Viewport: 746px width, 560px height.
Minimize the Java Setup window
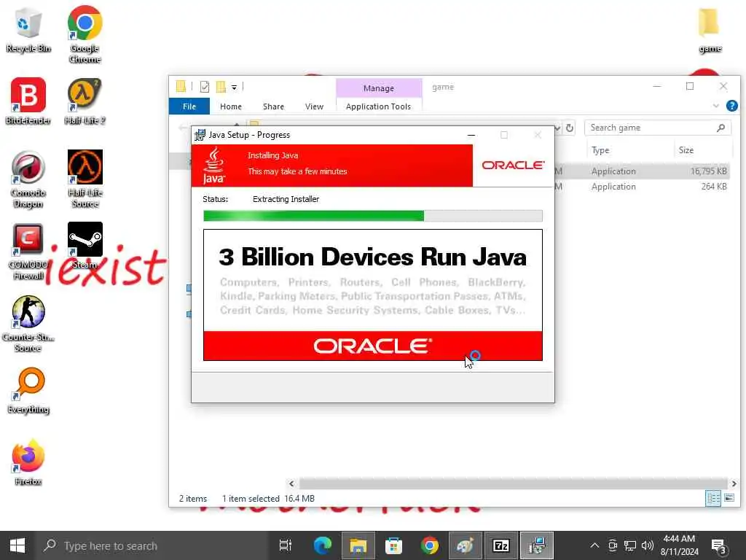(471, 135)
